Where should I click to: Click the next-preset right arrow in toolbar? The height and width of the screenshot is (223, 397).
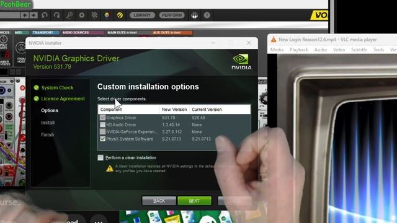pyautogui.click(x=33, y=15)
